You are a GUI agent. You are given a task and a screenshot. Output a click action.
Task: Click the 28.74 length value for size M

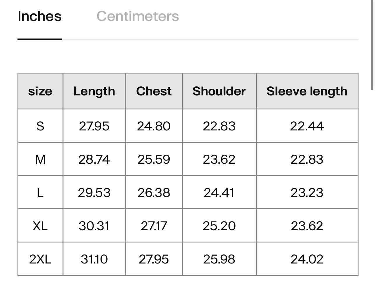pyautogui.click(x=94, y=159)
